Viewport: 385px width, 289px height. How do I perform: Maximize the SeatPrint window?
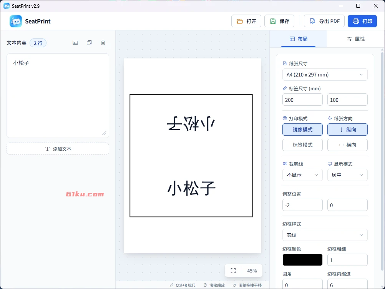point(358,6)
